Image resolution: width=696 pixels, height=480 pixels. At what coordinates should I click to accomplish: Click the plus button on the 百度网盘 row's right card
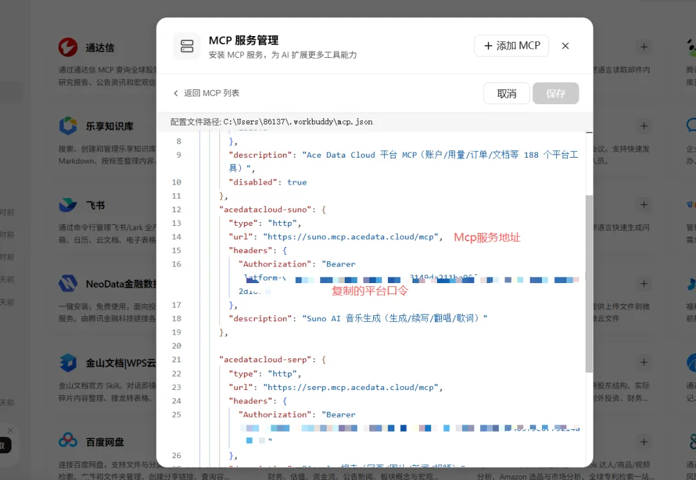(644, 441)
